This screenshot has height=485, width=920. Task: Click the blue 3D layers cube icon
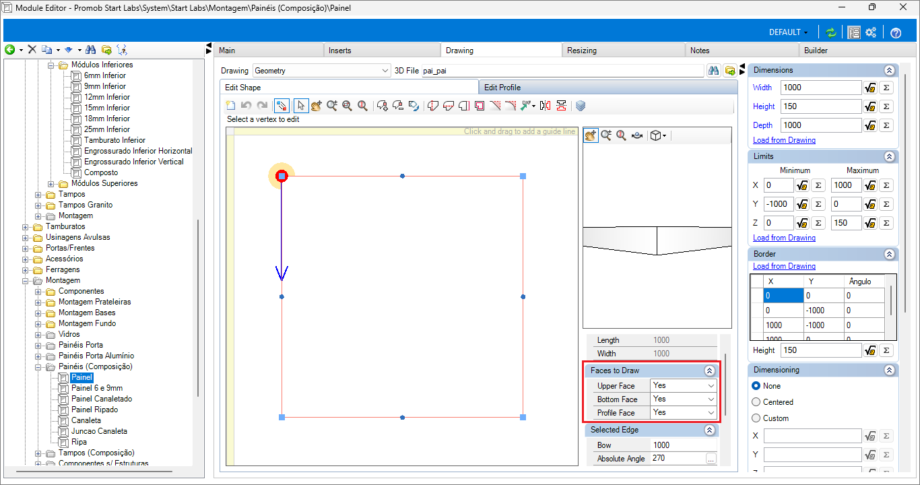pyautogui.click(x=581, y=105)
